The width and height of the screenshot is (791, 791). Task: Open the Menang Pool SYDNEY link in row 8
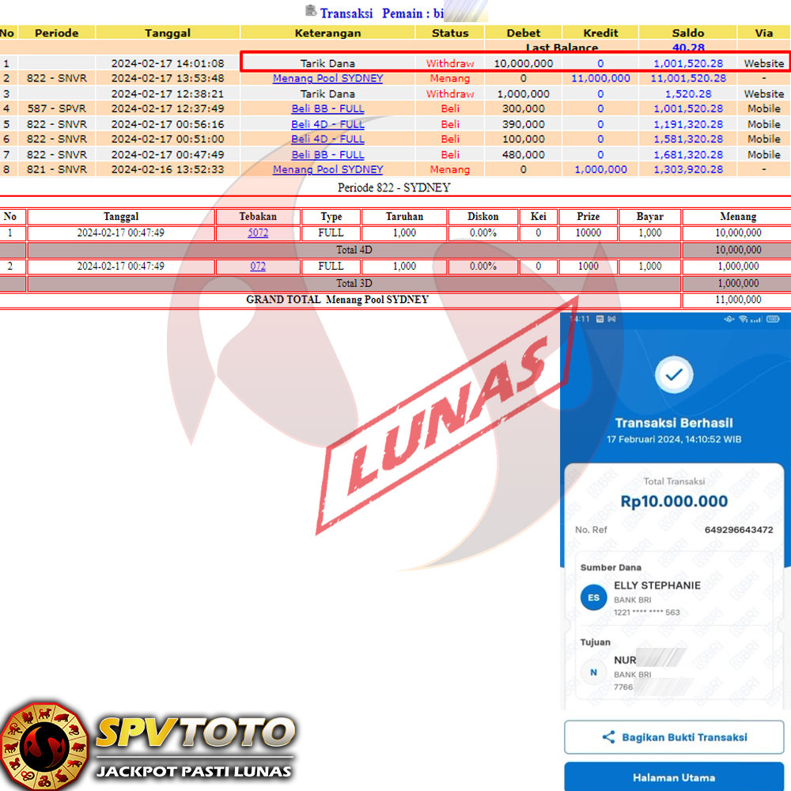coord(327,169)
